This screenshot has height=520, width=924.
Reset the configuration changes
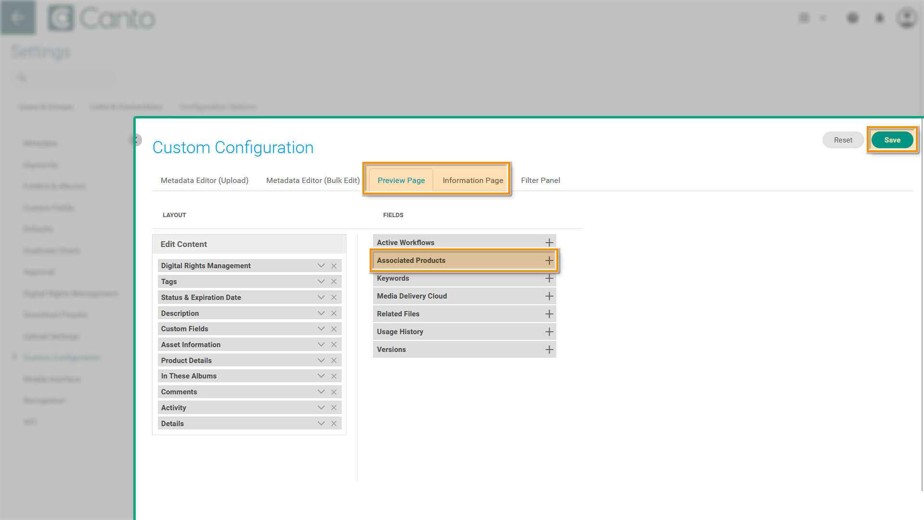843,140
